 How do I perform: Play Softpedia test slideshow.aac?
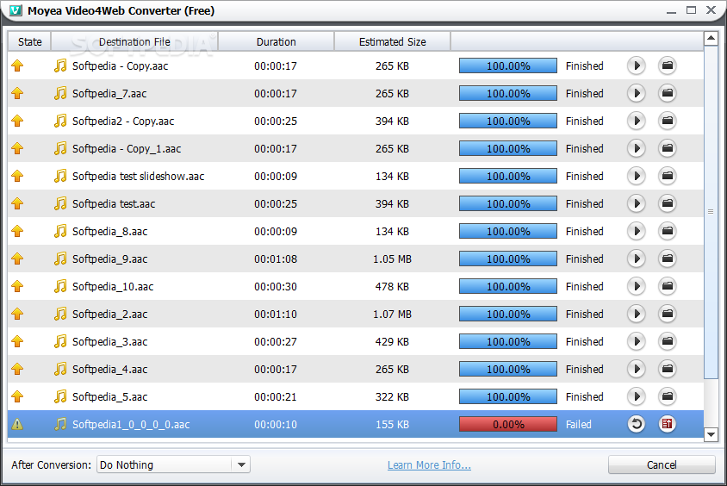(636, 177)
